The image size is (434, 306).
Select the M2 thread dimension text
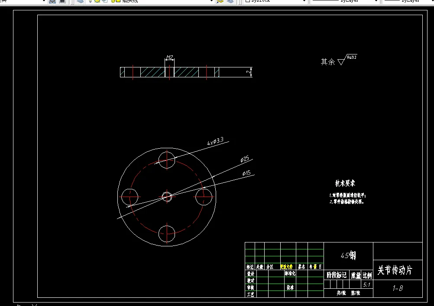coord(169,57)
